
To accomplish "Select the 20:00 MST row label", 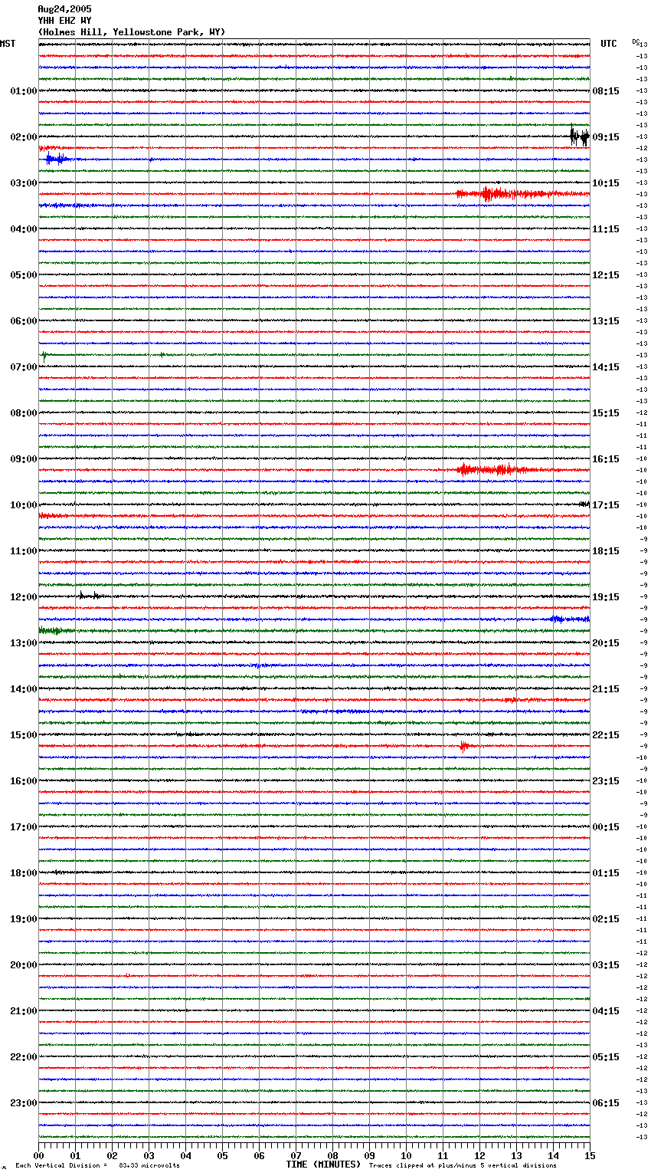I will pyautogui.click(x=24, y=965).
